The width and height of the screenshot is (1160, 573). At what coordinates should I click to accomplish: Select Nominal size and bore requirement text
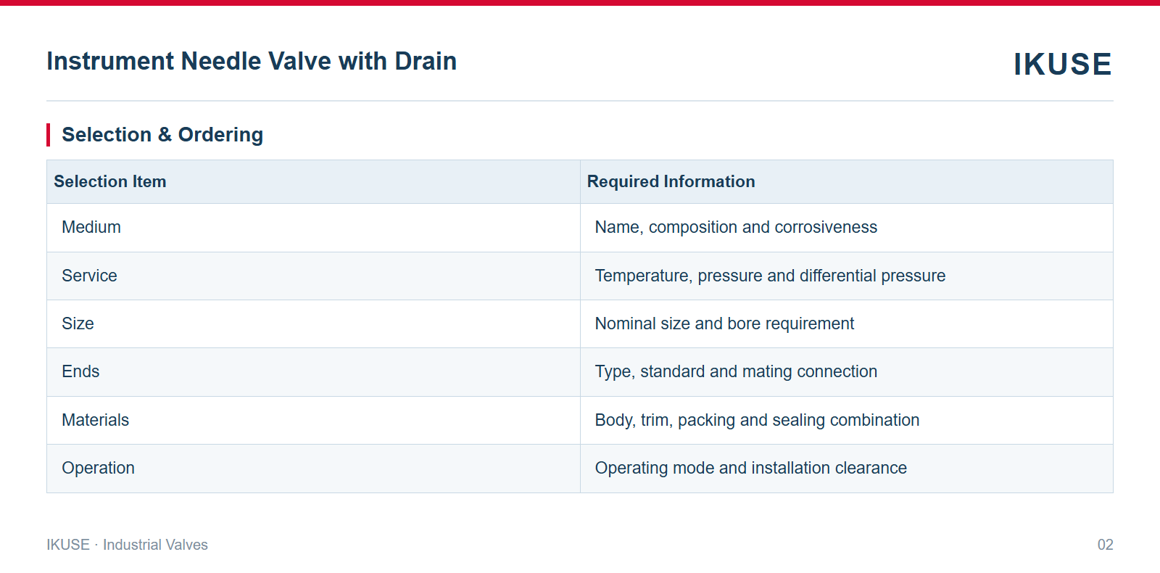tap(724, 323)
